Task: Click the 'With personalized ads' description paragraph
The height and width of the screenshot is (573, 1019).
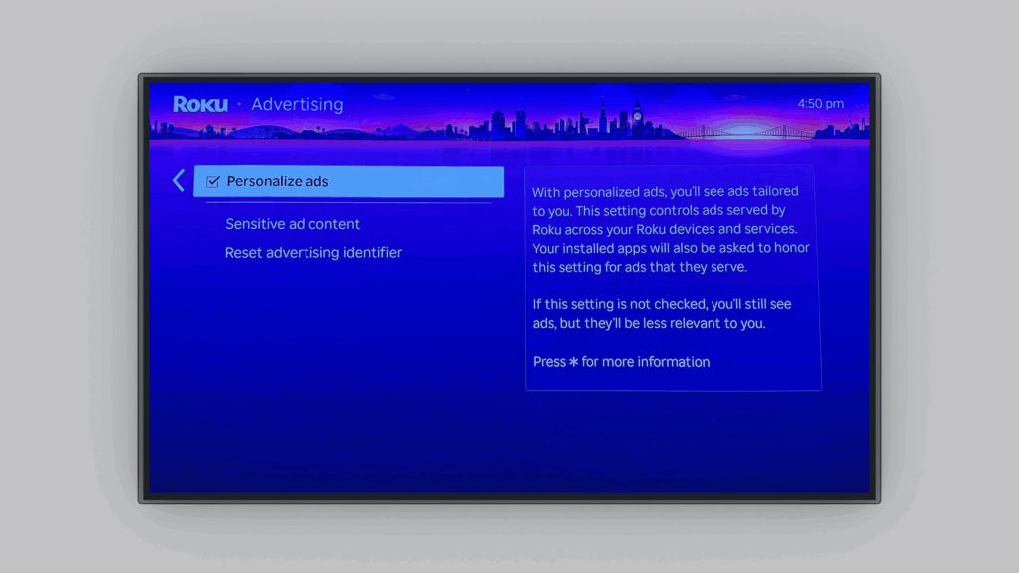Action: point(665,229)
